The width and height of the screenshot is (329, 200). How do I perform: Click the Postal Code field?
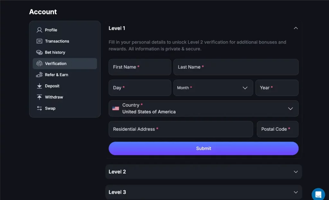pyautogui.click(x=277, y=129)
